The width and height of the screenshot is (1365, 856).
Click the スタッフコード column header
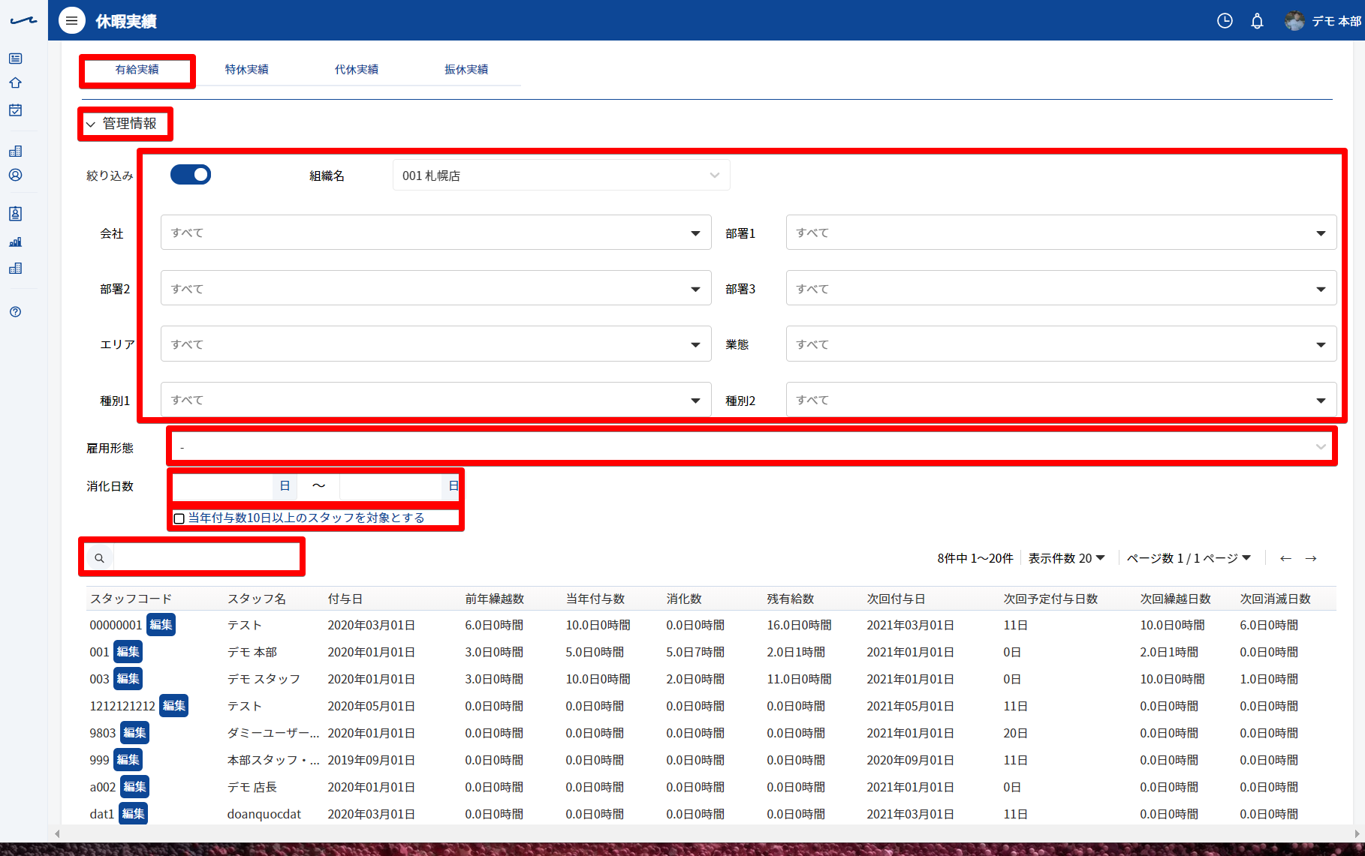click(x=131, y=599)
